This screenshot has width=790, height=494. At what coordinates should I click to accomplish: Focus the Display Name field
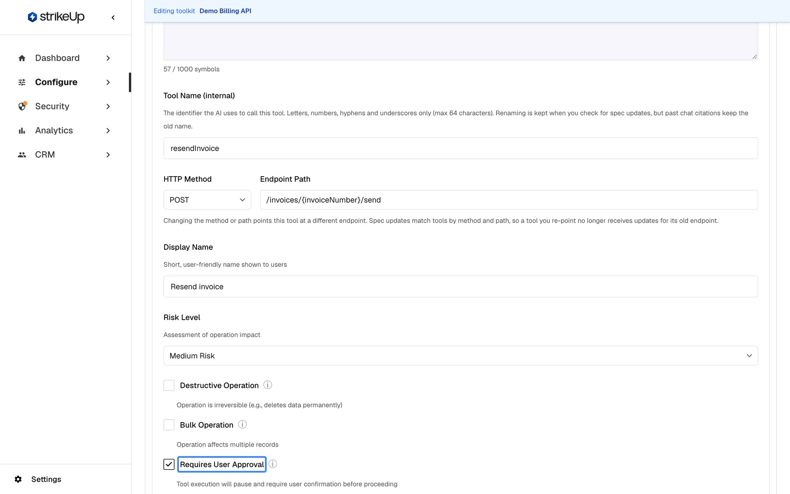coord(460,287)
